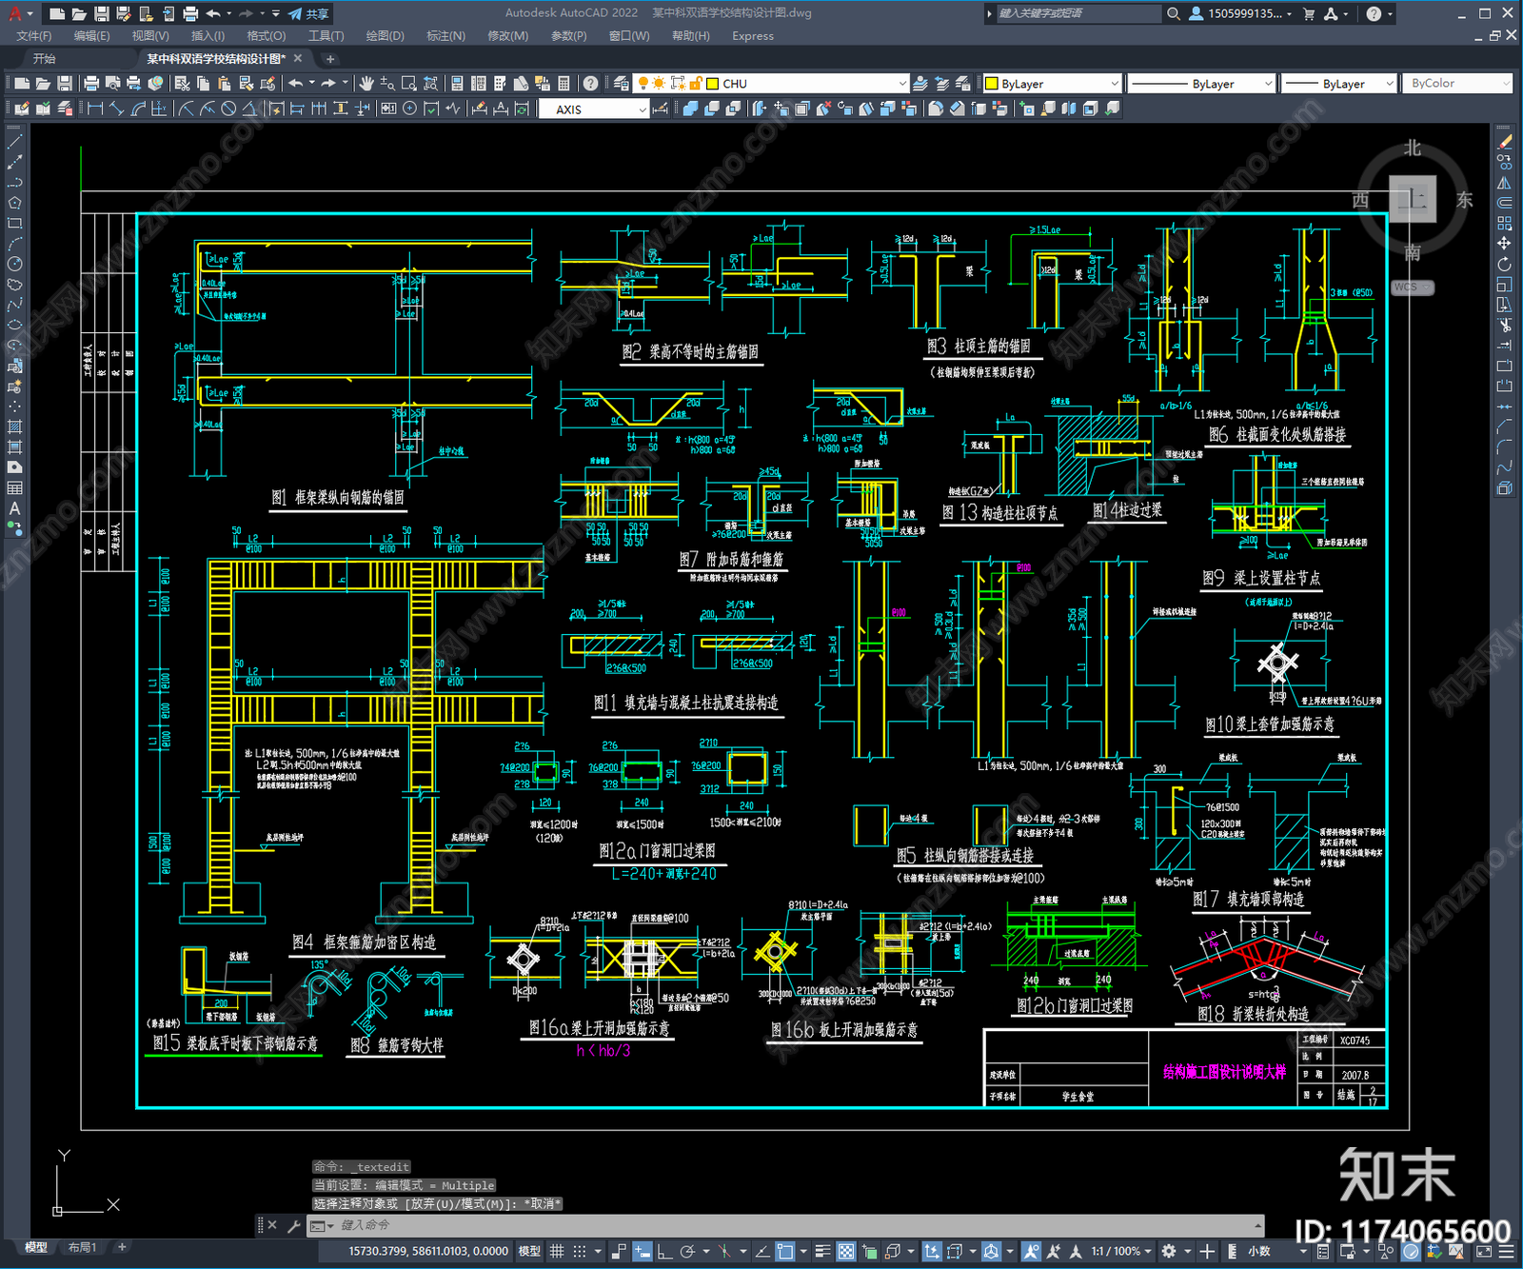Open the Quick Calculator icon
Image resolution: width=1523 pixels, height=1269 pixels.
pos(564,84)
